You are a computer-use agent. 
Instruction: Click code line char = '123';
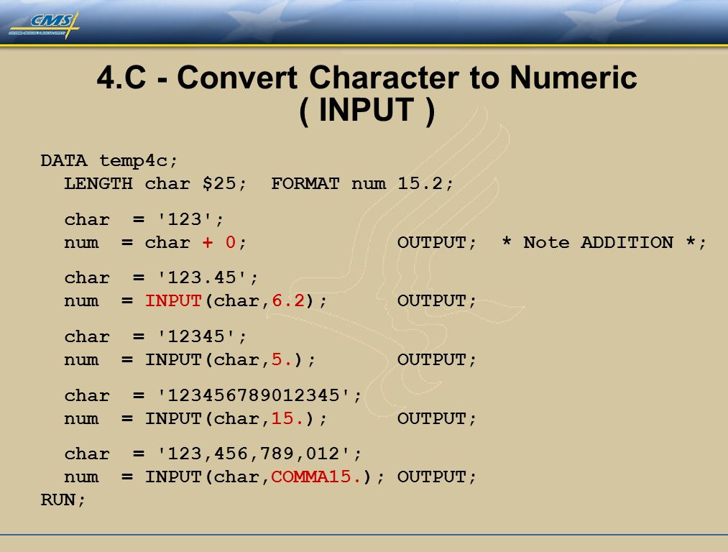click(x=144, y=219)
